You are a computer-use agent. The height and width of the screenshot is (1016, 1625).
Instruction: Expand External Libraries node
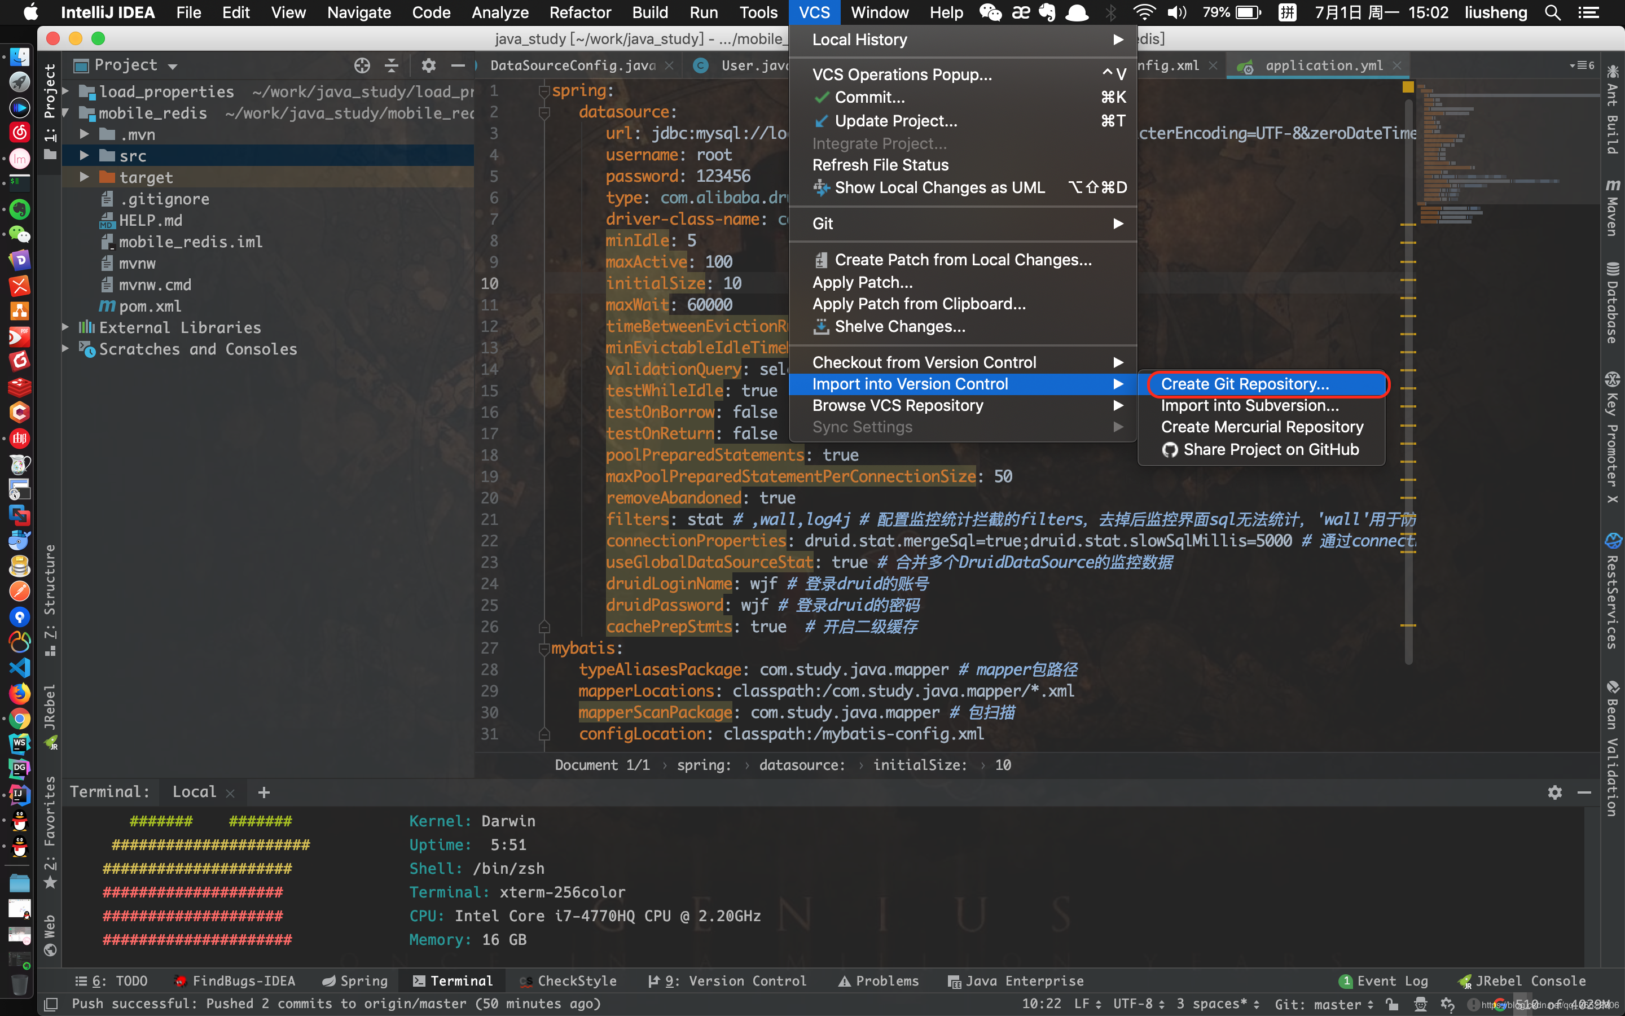66,327
